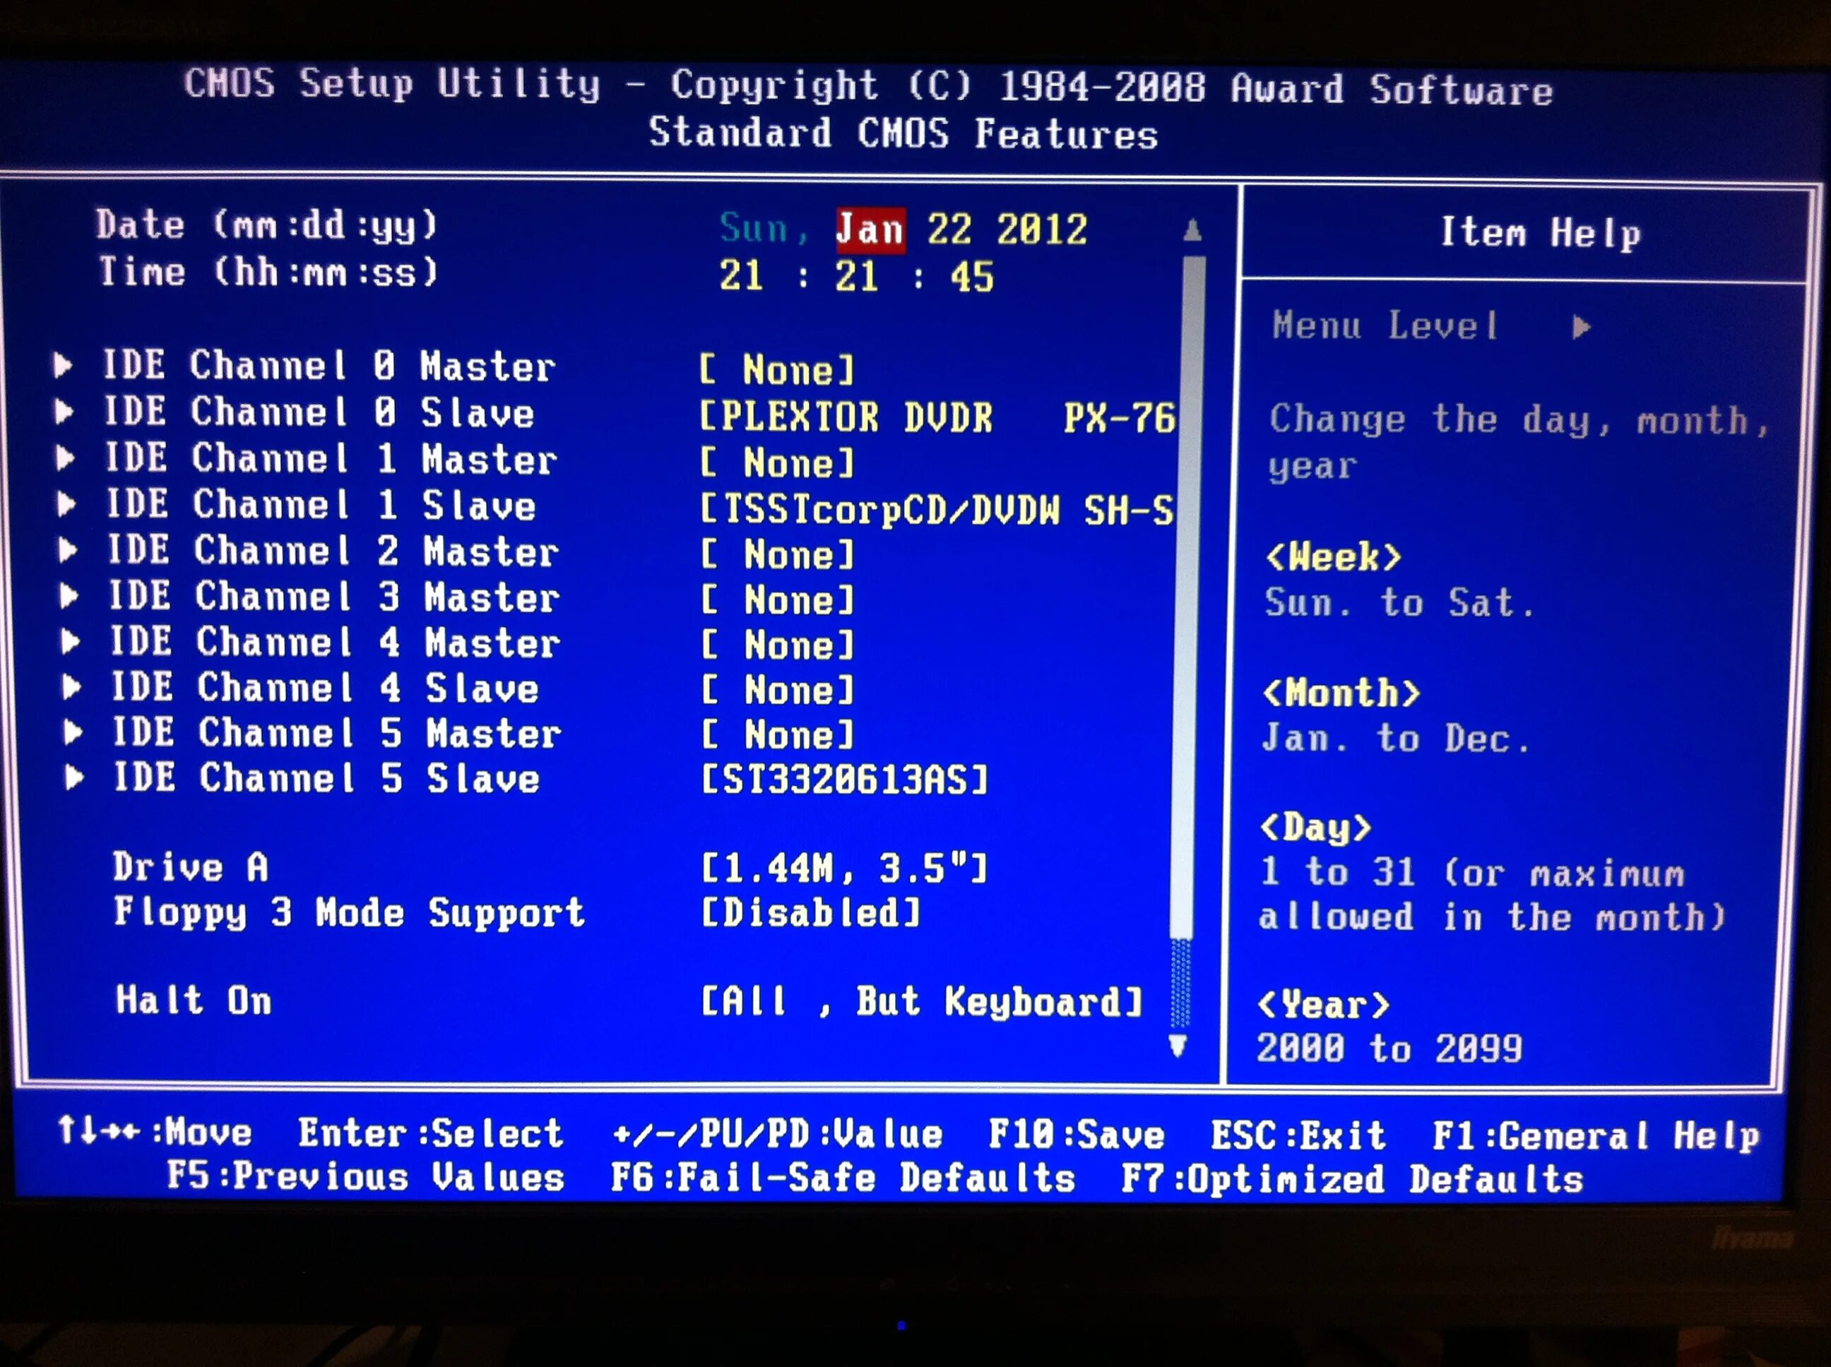Open IDE Channel 3 Master entry
Image resolution: width=1831 pixels, height=1367 pixels.
coord(333,597)
